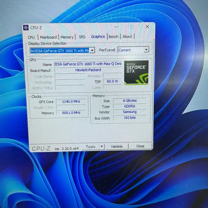This screenshot has height=208, width=208.
Task: Select the Graphics tab
Action: (x=98, y=36)
